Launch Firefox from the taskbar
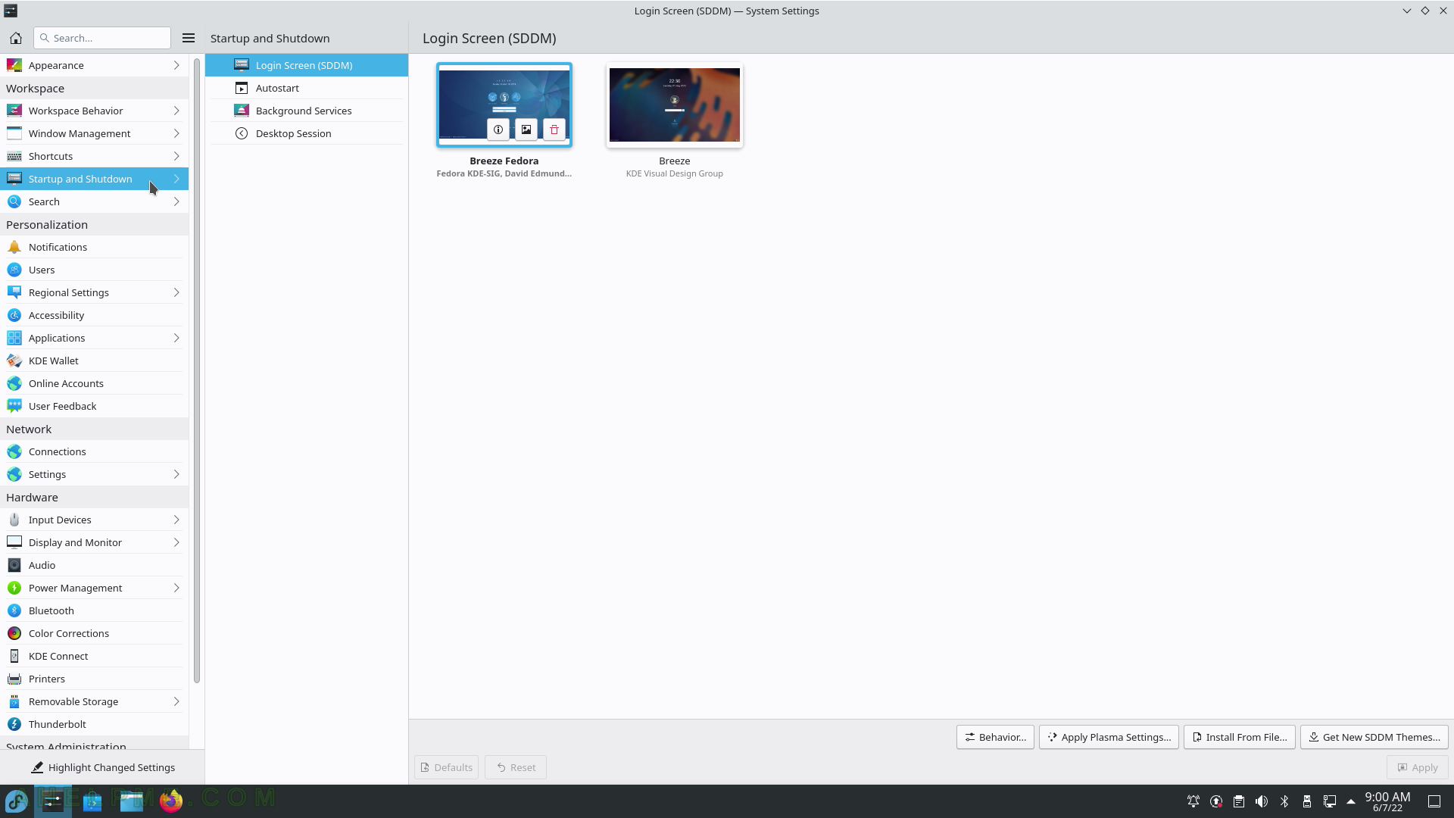This screenshot has width=1454, height=818. coord(171,801)
